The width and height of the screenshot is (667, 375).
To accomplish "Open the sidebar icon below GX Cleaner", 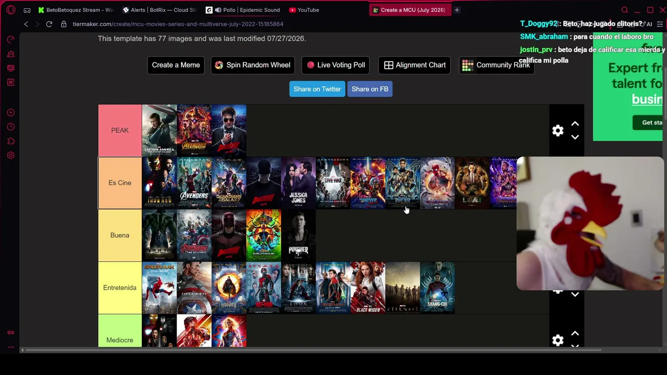I will click(10, 68).
